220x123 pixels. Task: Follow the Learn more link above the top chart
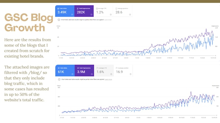pos(108,20)
